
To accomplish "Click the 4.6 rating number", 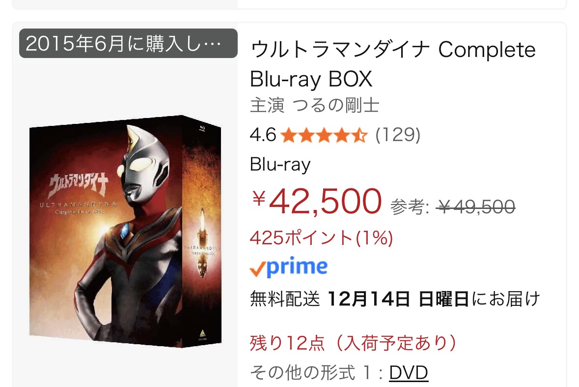I will click(263, 135).
